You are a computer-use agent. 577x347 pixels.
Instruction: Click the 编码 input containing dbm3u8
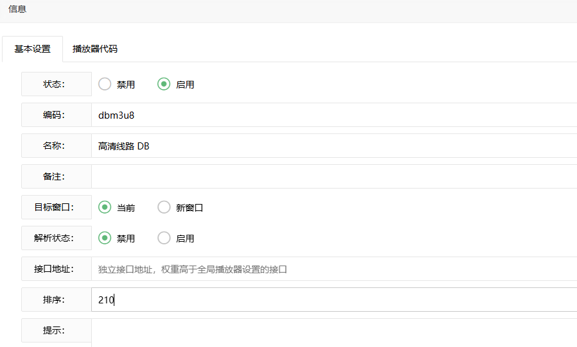point(334,115)
